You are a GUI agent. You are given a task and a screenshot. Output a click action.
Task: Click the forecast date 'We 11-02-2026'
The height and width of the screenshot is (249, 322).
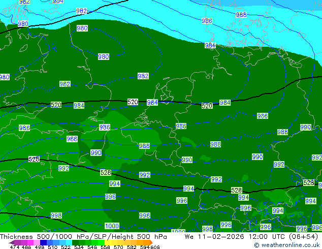coord(214,237)
